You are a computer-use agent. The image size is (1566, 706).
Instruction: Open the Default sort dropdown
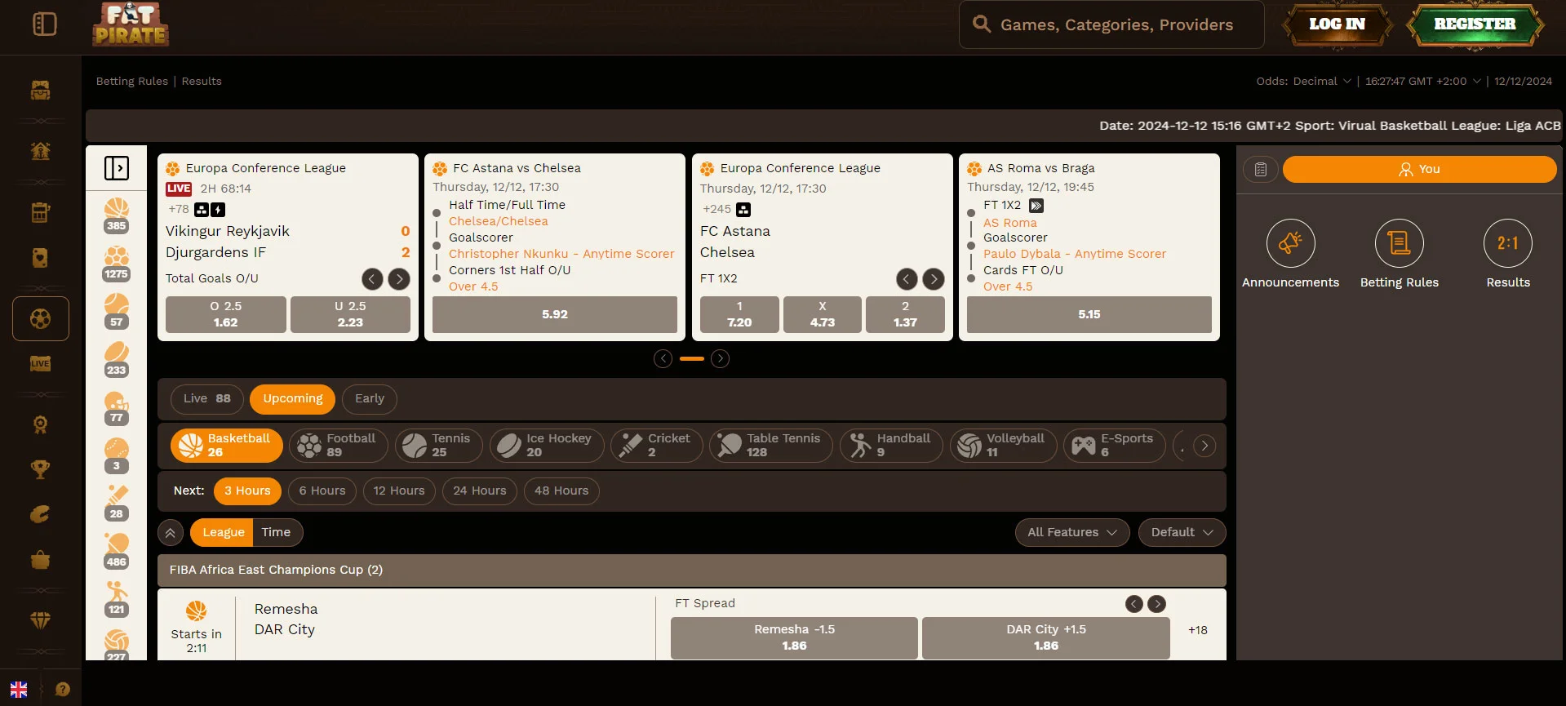coord(1182,532)
